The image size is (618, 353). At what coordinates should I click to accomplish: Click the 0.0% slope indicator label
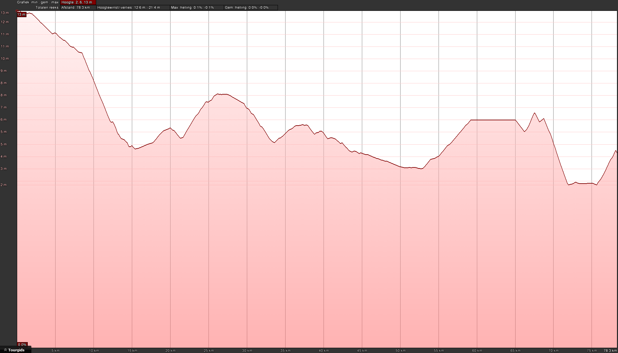point(22,345)
